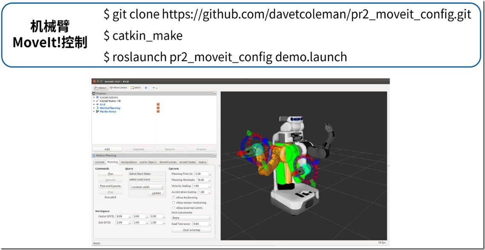The image size is (485, 250).
Task: Click the Motion Planning panel header icon
Action: 94,155
